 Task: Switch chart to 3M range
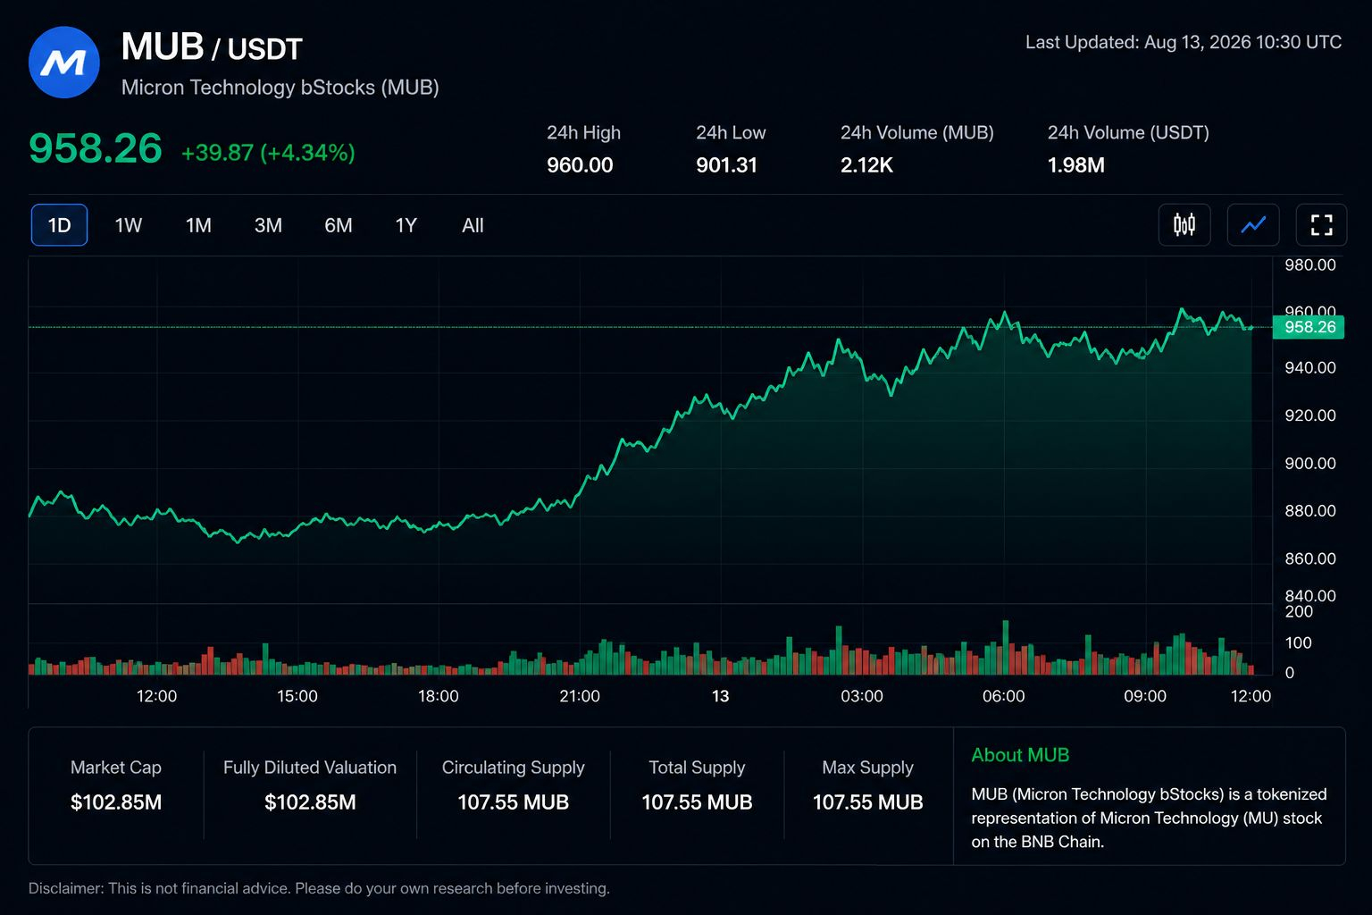pos(268,225)
